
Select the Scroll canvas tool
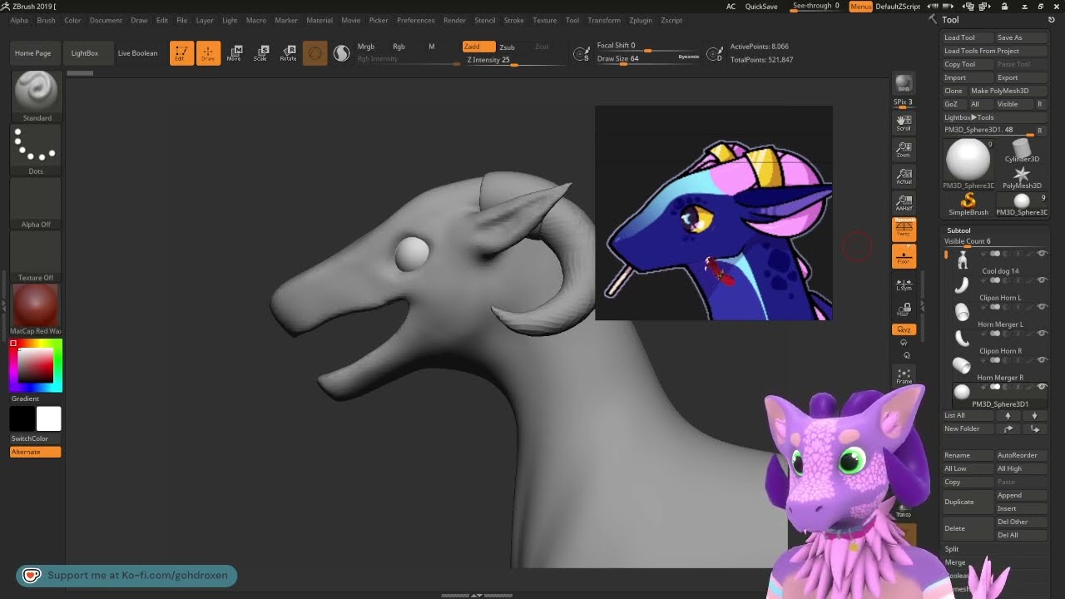tap(904, 123)
